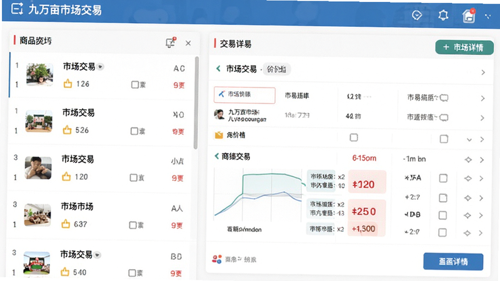The height and width of the screenshot is (281, 500).
Task: Click the folder icon in the price row
Action: pyautogui.click(x=219, y=135)
